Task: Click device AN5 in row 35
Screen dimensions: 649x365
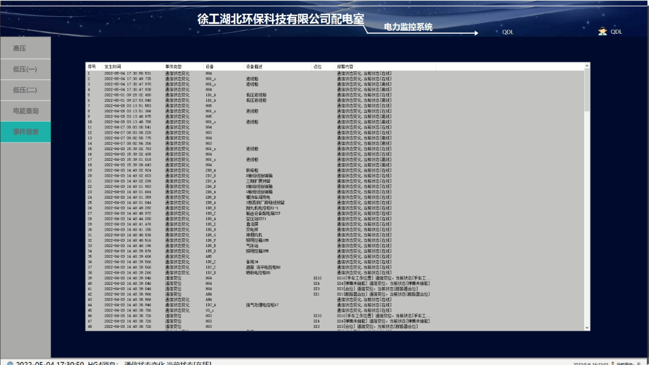Action: click(x=208, y=256)
